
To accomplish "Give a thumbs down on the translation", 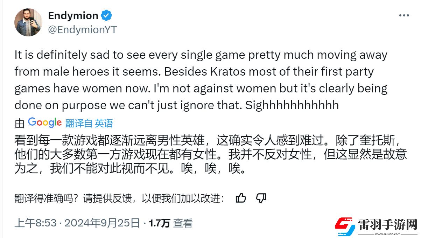I will tap(261, 198).
